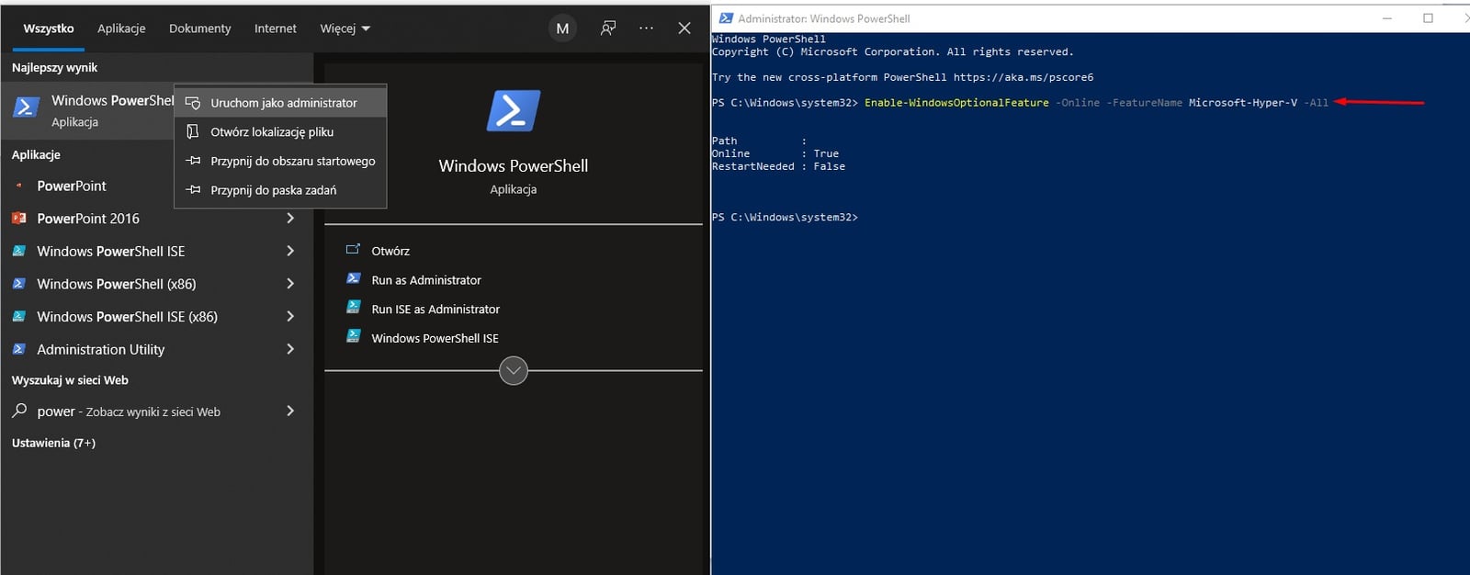
Task: Click the feedback icon in search header
Action: [x=607, y=28]
